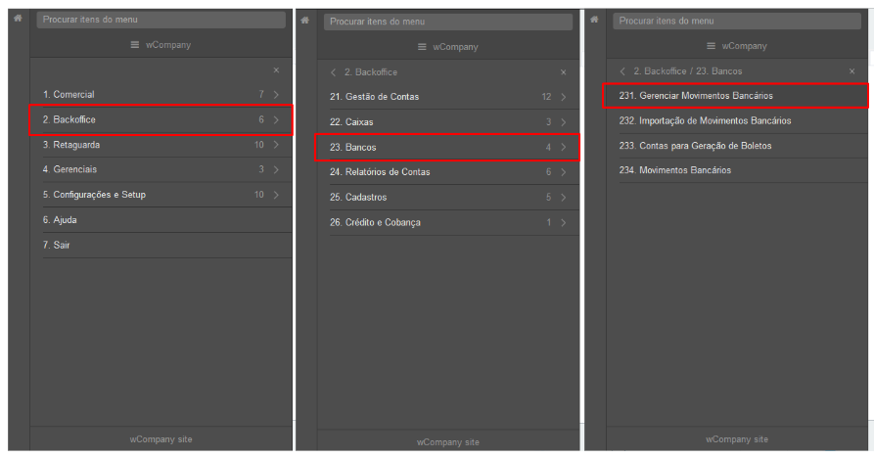Expand the '21. Gestão de Contas' chevron
The image size is (874, 458).
564,97
